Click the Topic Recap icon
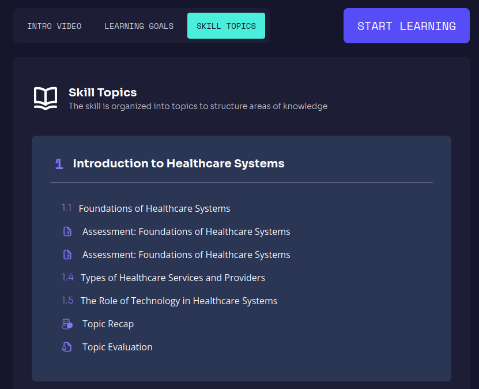 (67, 324)
